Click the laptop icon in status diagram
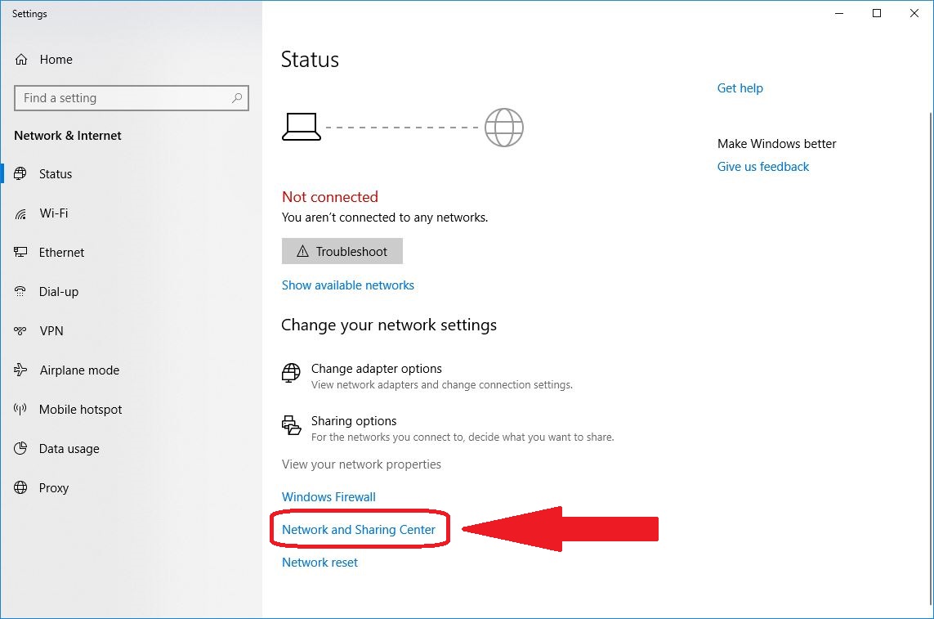Image resolution: width=934 pixels, height=619 pixels. (302, 127)
